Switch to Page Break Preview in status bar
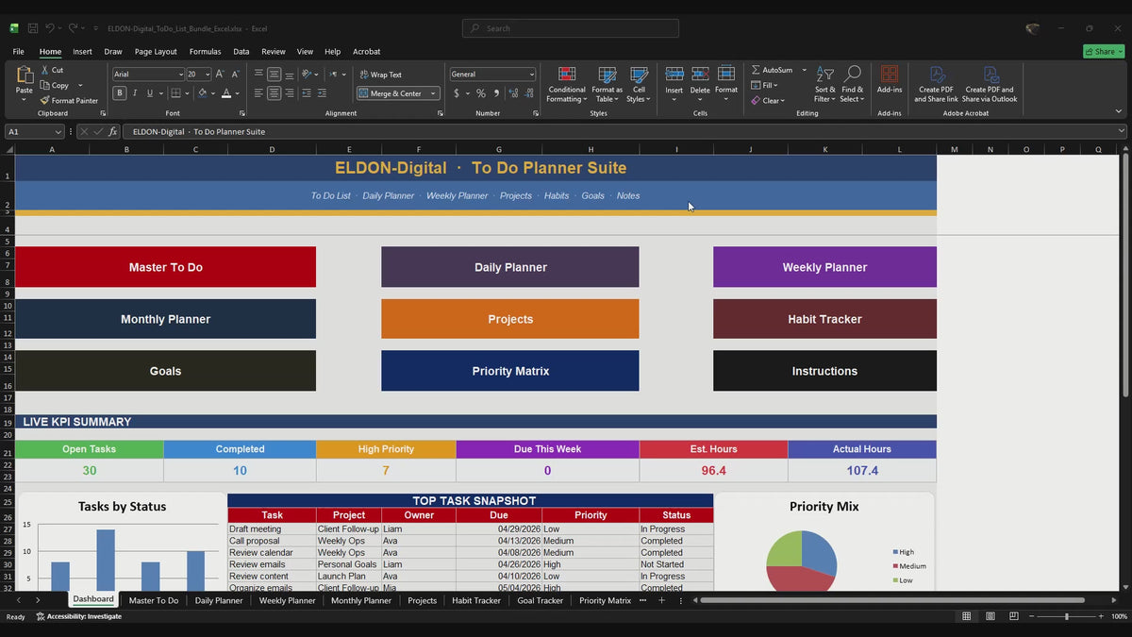Screen dimensions: 1132x637 click(x=1013, y=616)
